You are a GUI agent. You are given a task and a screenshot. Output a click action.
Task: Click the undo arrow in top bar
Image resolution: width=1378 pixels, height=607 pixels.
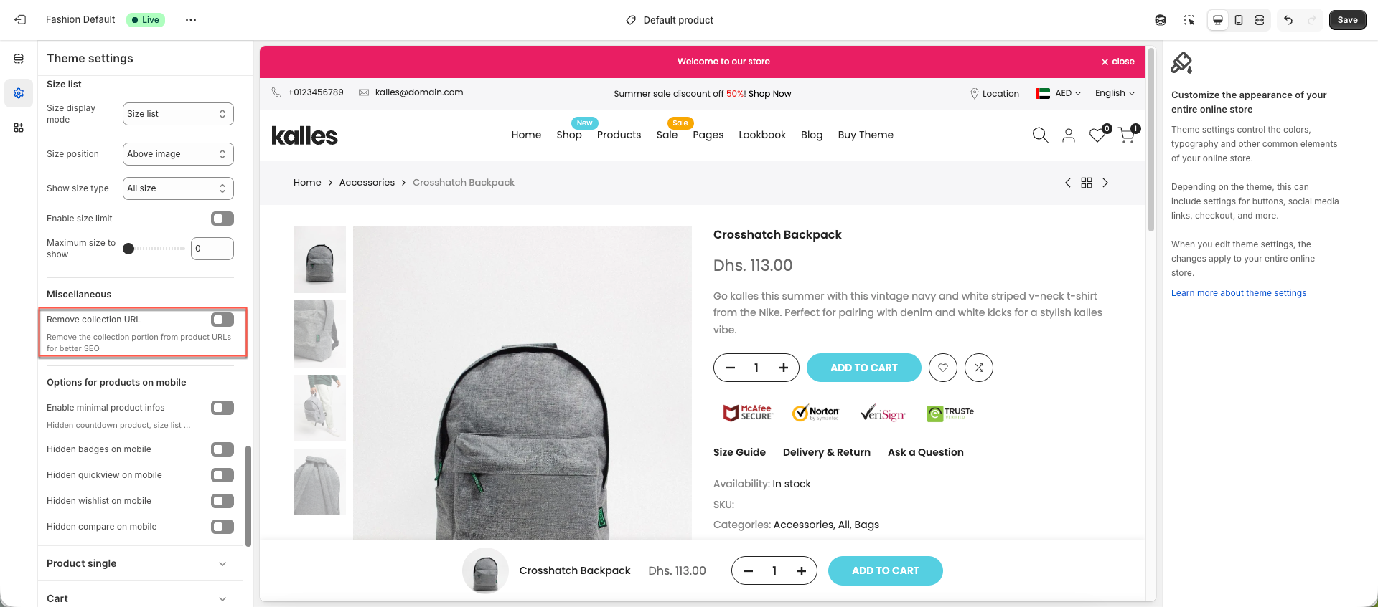click(1288, 20)
